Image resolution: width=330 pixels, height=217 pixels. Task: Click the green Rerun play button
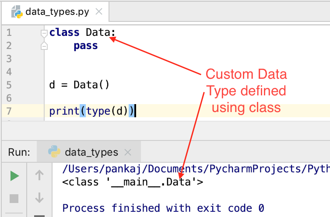(x=14, y=176)
